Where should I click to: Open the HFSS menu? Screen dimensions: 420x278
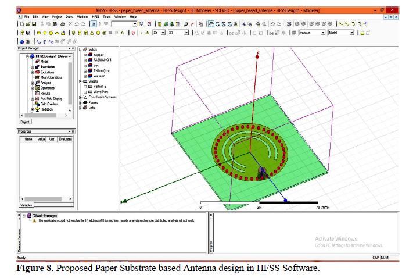pos(96,17)
